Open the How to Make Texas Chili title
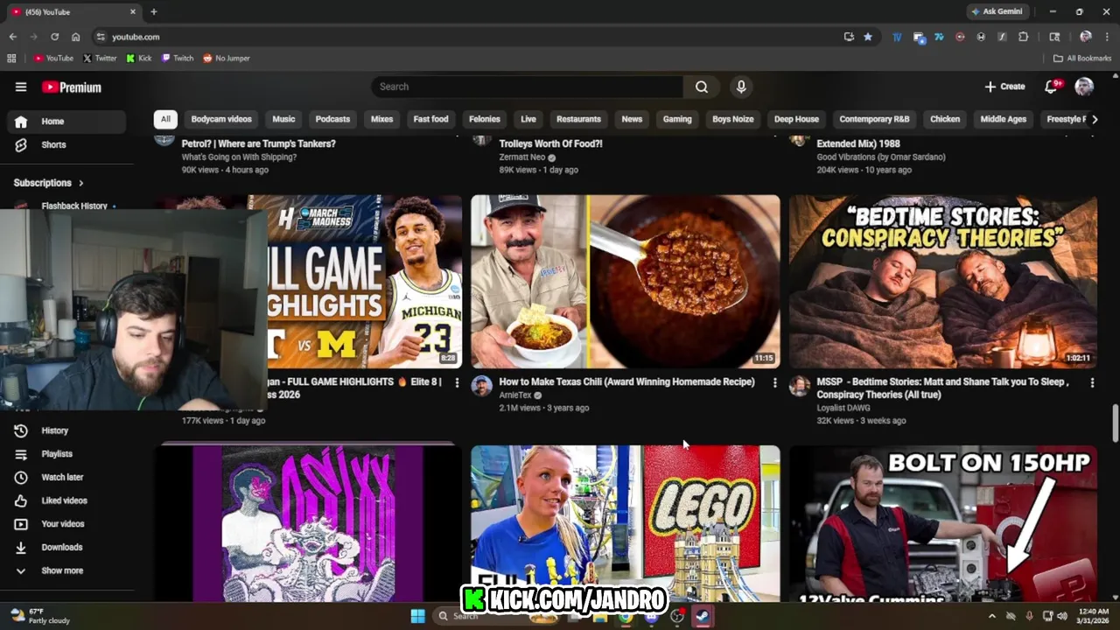The height and width of the screenshot is (630, 1120). point(626,381)
